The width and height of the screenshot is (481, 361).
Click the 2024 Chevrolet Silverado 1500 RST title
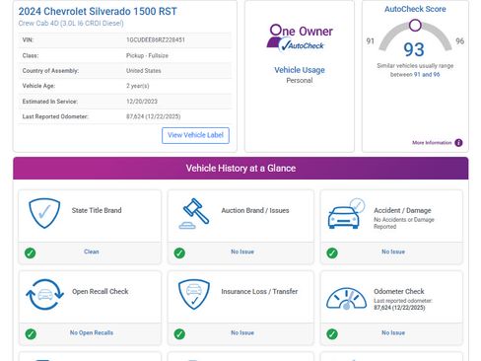(98, 11)
